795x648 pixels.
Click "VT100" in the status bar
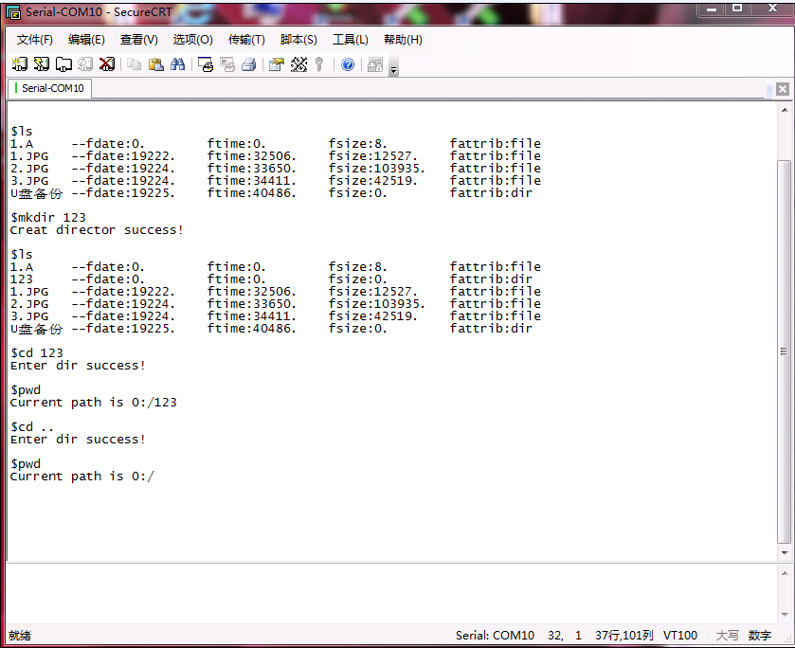click(x=680, y=636)
